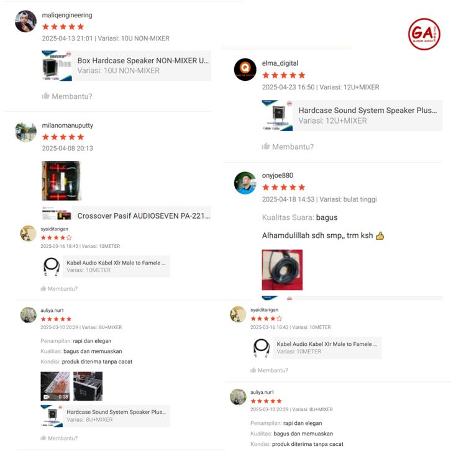This screenshot has width=451, height=451.
Task: Click username auliya.nur1 in right column
Action: click(x=262, y=392)
